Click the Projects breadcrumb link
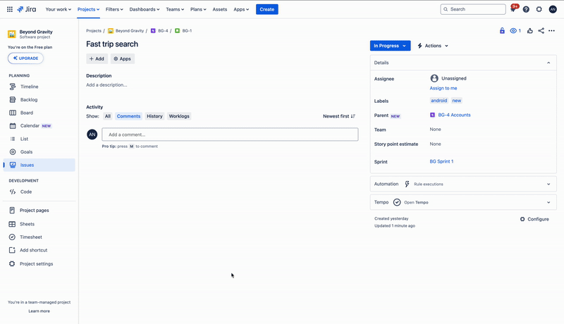 (94, 31)
